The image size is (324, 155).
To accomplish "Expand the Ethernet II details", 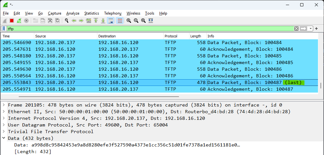I will (4, 112).
